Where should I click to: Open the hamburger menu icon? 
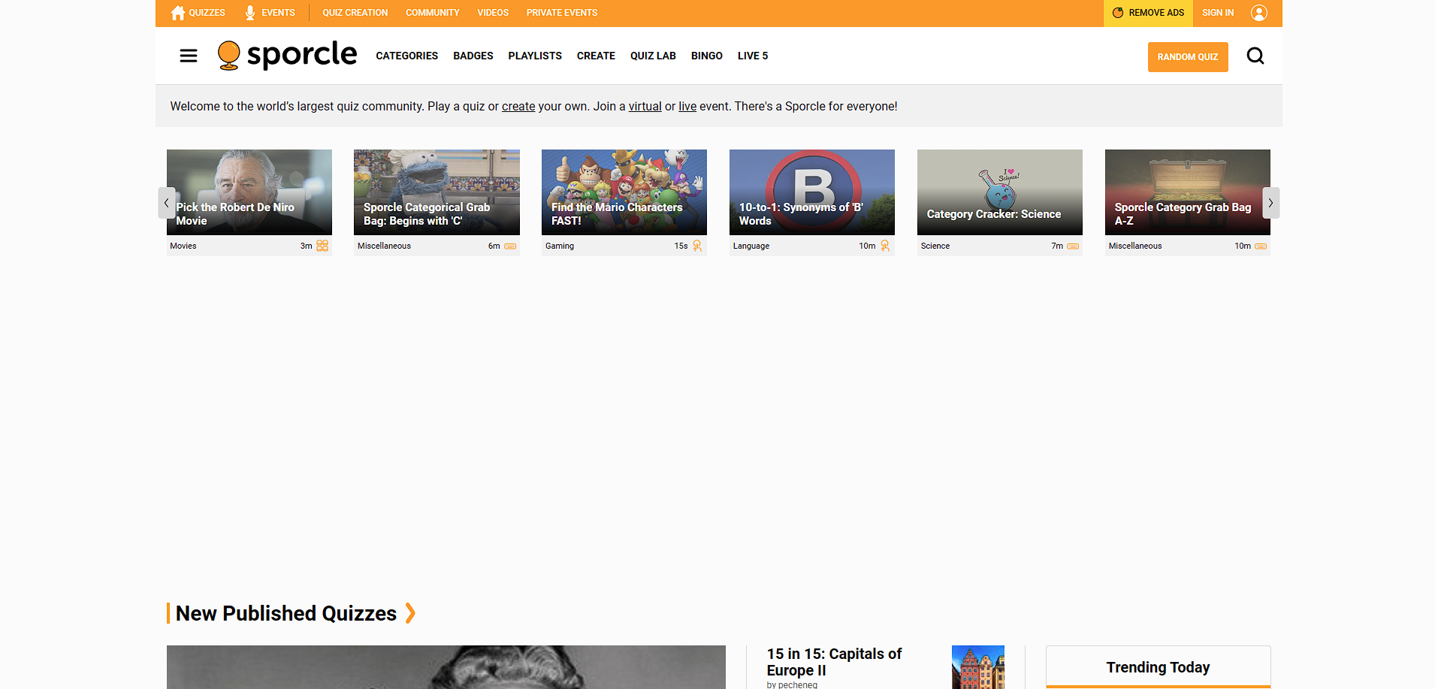189,56
